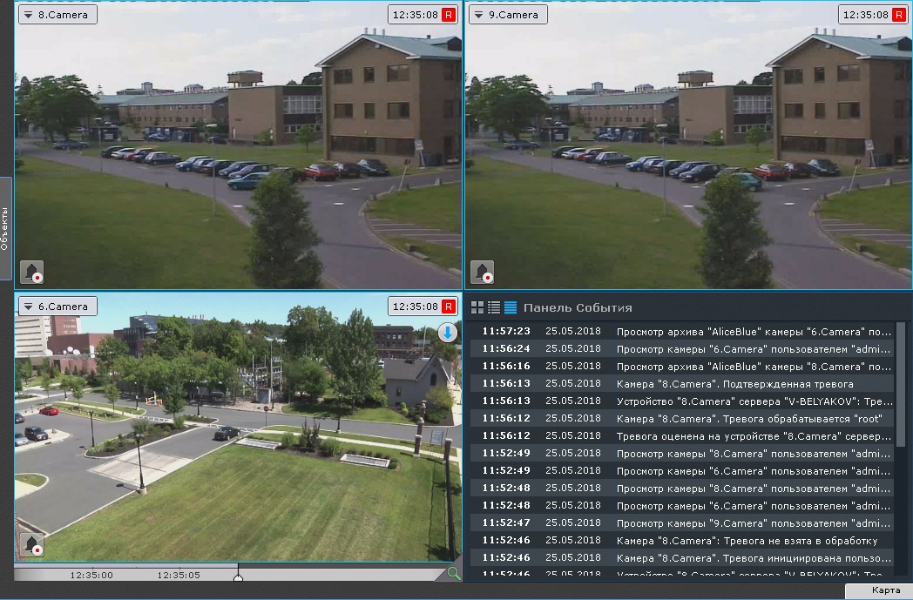Open the Объекты side panel tab

pos(5,228)
